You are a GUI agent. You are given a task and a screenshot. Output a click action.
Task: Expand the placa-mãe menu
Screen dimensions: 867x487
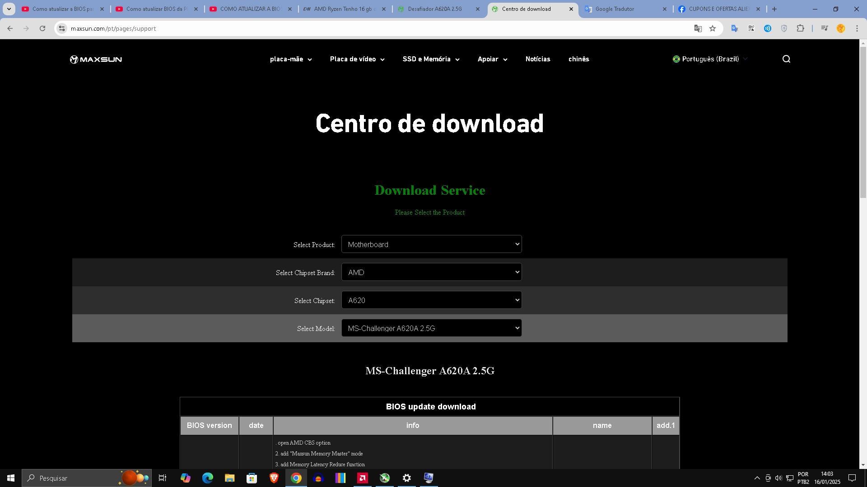[291, 60]
